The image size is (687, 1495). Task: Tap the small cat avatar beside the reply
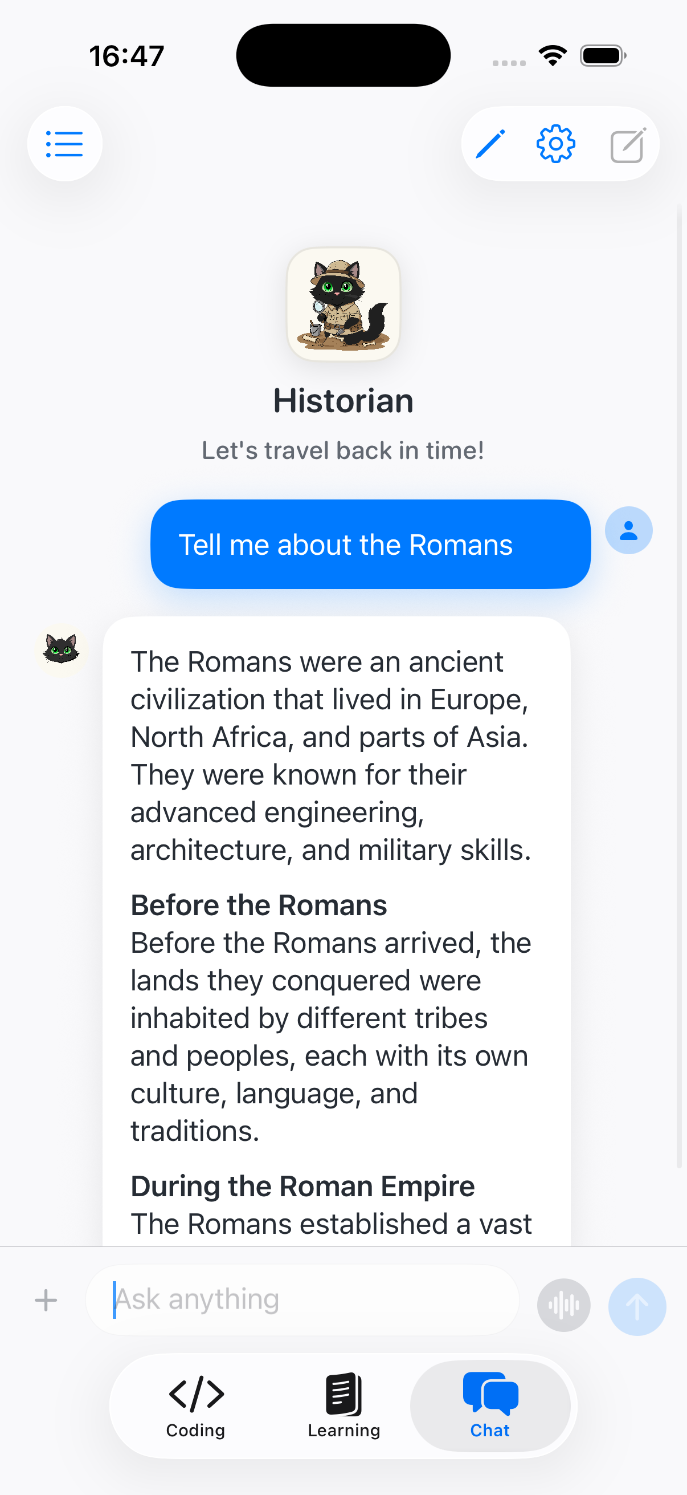click(x=62, y=651)
